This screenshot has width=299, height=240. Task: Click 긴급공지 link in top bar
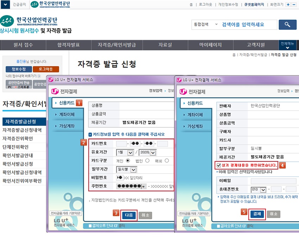(x=19, y=5)
